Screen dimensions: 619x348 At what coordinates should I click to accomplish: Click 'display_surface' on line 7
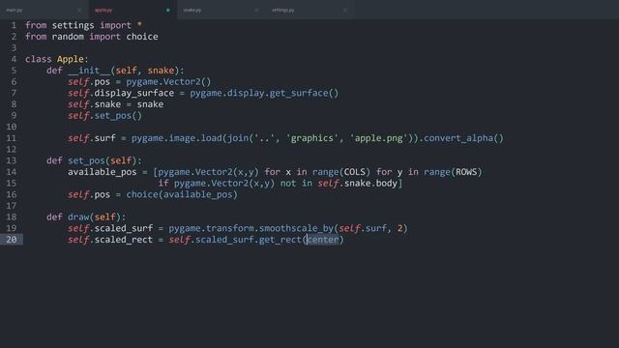click(134, 93)
